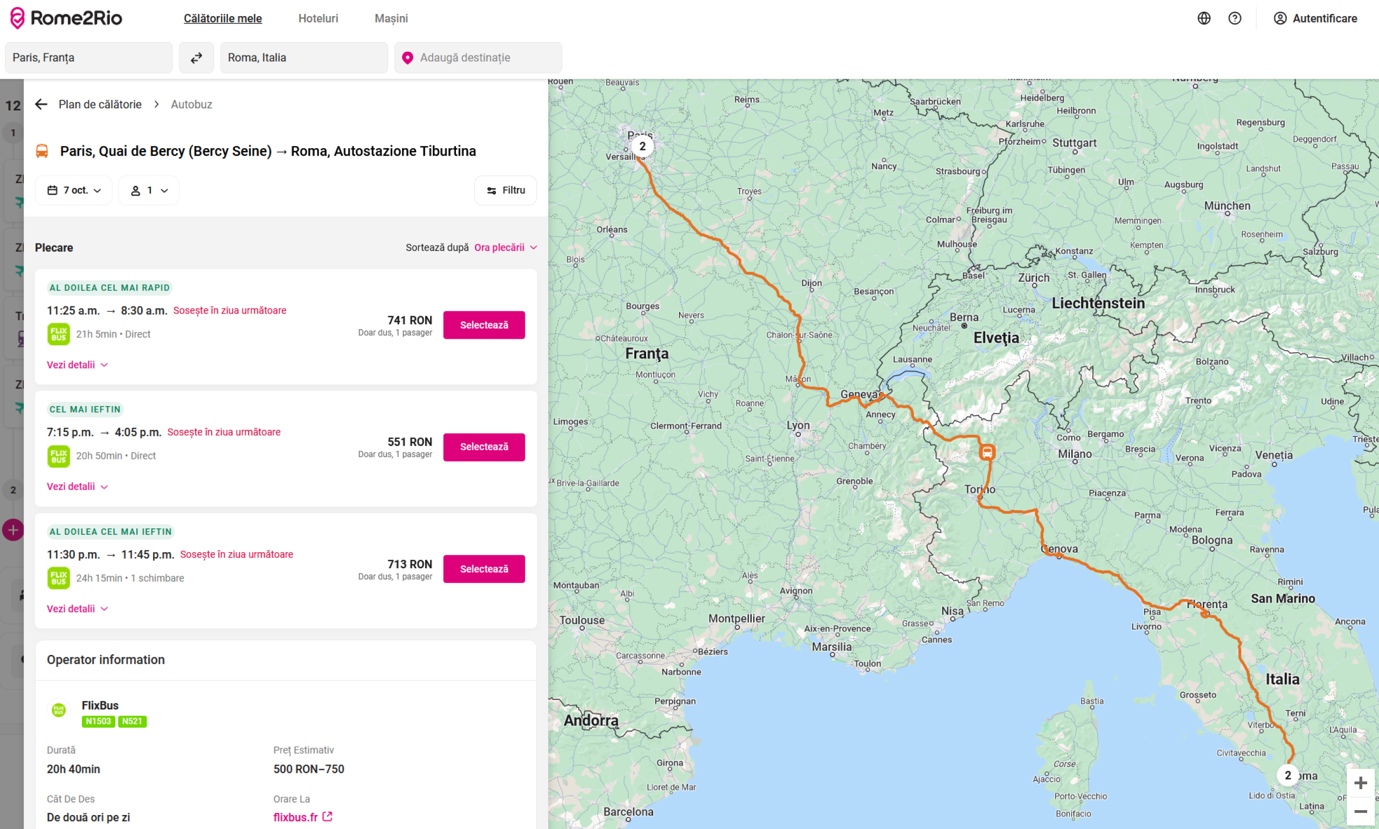Click the back arrow to travel plan
Viewport: 1379px width, 829px height.
click(41, 105)
